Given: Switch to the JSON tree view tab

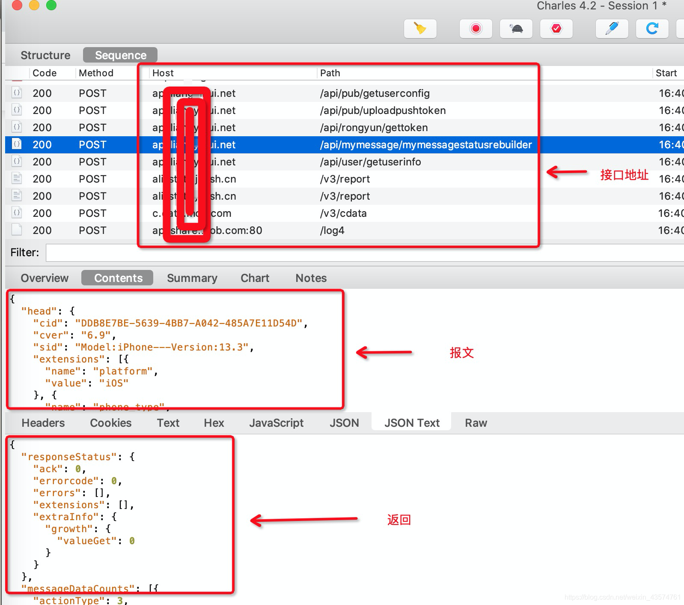Looking at the screenshot, I should (344, 423).
